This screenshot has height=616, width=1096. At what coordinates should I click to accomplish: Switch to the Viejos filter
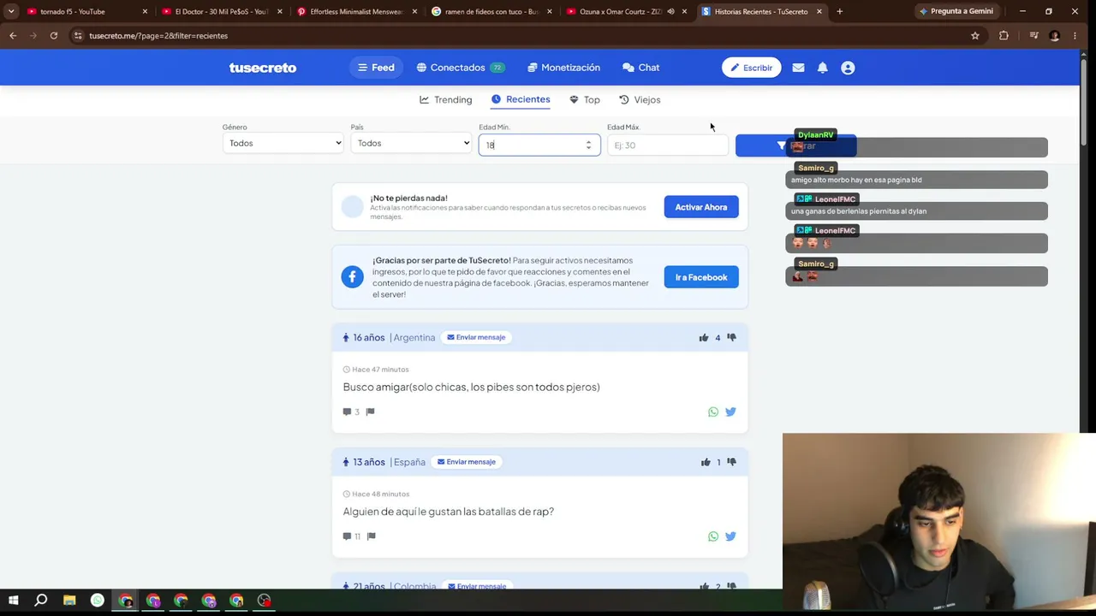(x=640, y=100)
